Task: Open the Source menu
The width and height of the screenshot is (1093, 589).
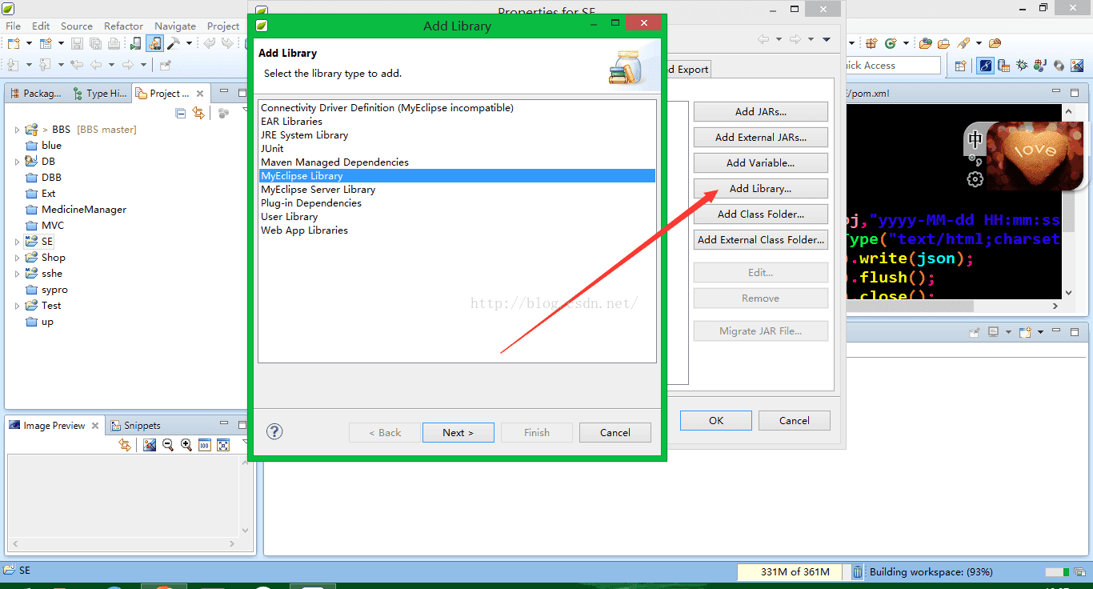Action: pyautogui.click(x=77, y=26)
